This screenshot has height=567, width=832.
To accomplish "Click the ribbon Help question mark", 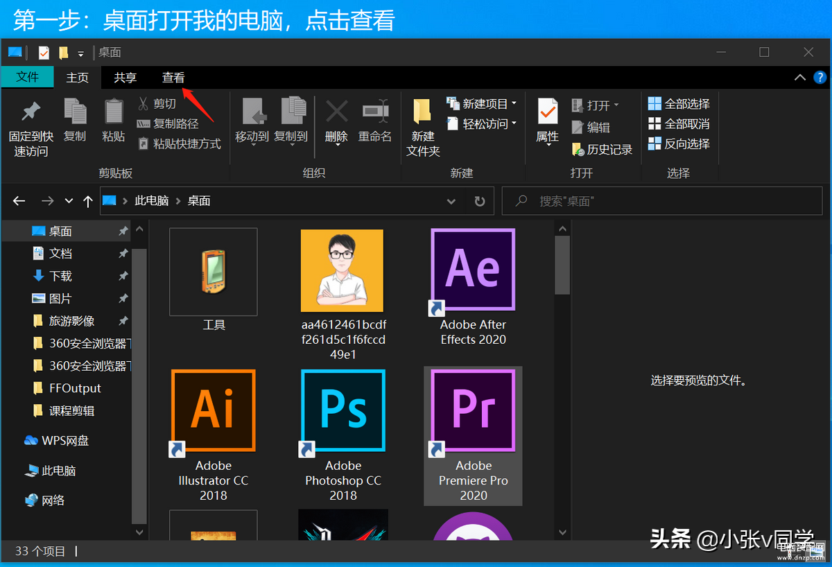I will click(820, 78).
